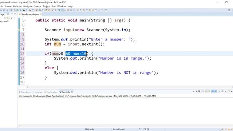Switch to the Javadoc tab

(x=37, y=92)
